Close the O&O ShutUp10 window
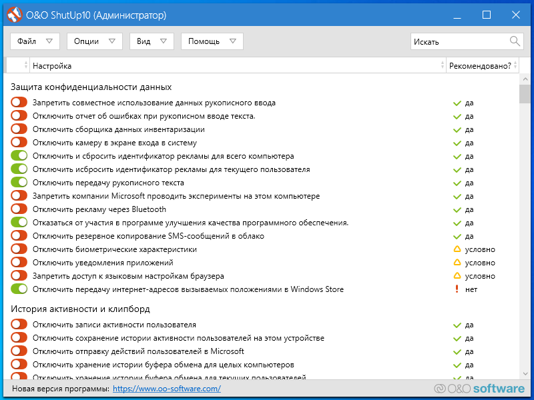 [x=516, y=15]
